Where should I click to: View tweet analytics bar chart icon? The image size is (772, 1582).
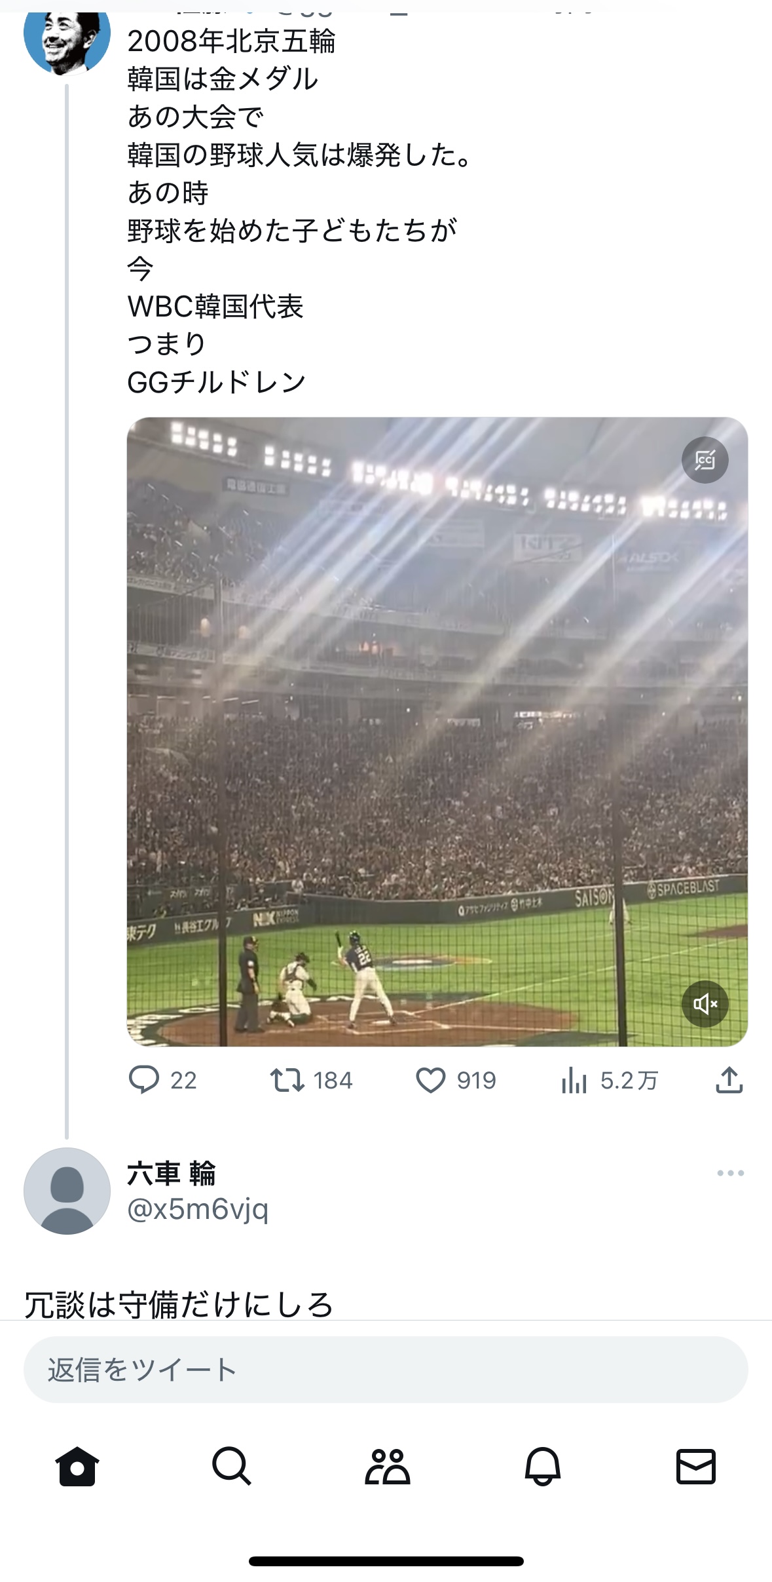pos(574,1080)
